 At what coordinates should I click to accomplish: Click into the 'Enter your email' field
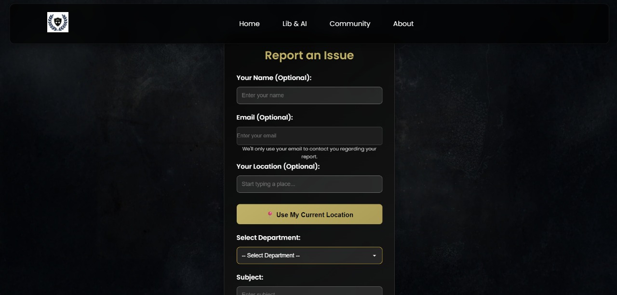[309, 136]
